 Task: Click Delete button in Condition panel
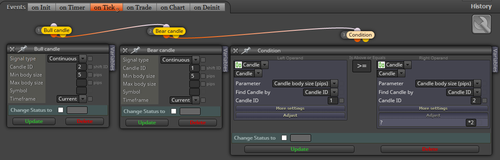pyautogui.click(x=430, y=149)
